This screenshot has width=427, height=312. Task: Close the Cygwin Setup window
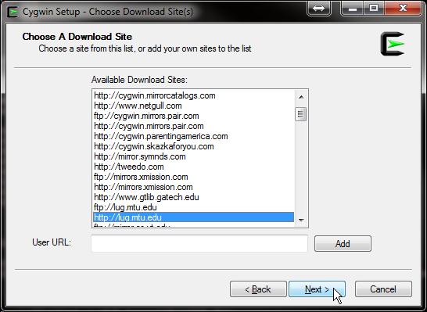(403, 8)
